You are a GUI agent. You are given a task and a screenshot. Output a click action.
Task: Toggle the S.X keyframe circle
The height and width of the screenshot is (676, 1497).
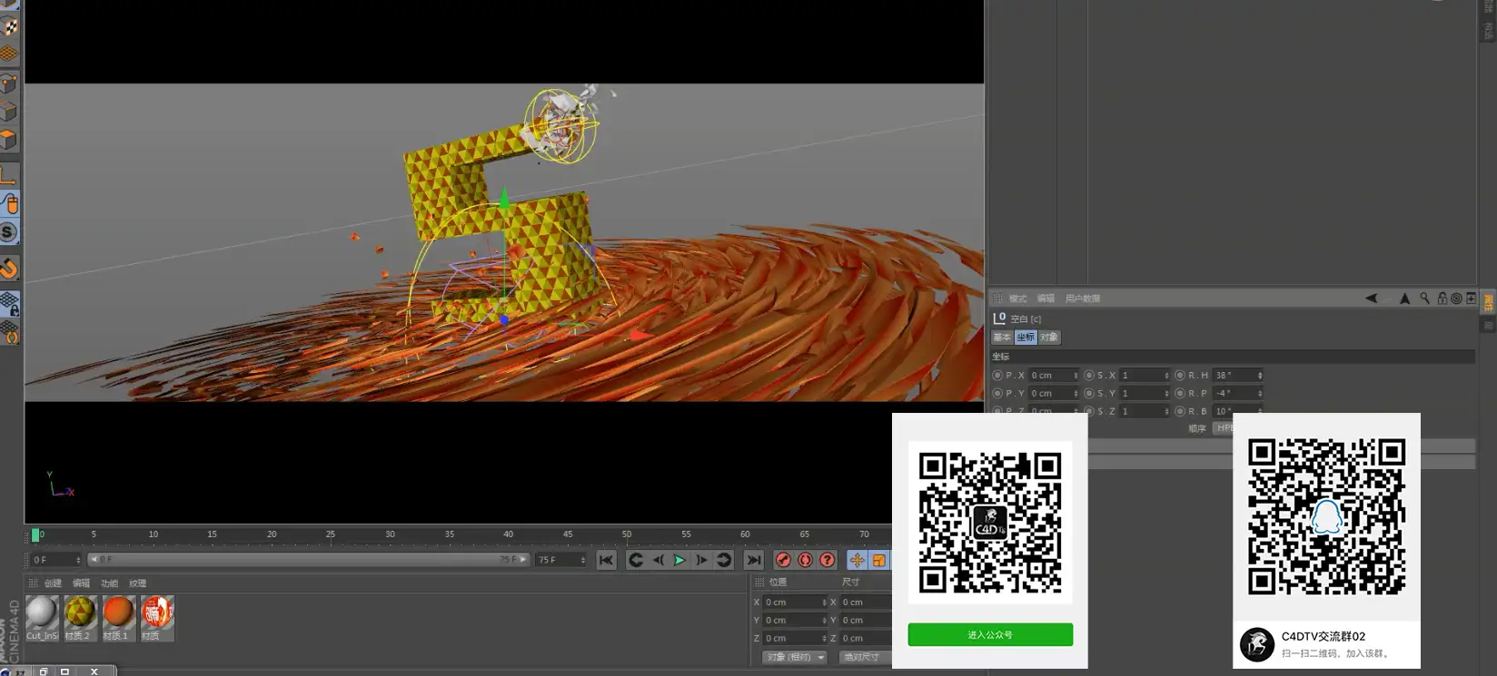point(1089,375)
